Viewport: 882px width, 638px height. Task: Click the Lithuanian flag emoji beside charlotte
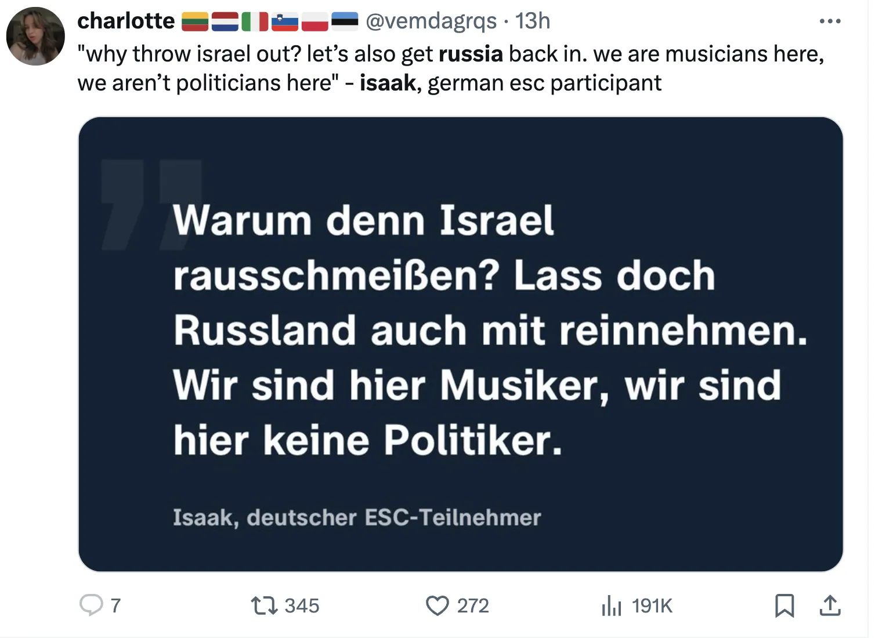(194, 21)
